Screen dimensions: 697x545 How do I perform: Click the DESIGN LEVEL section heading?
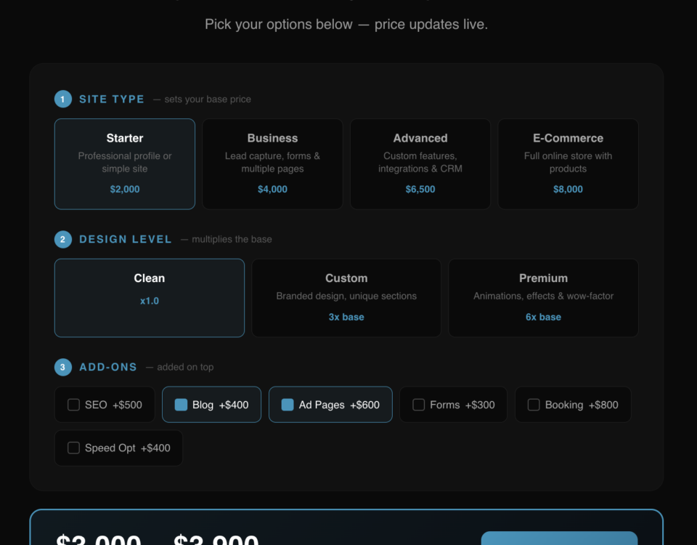click(x=126, y=239)
